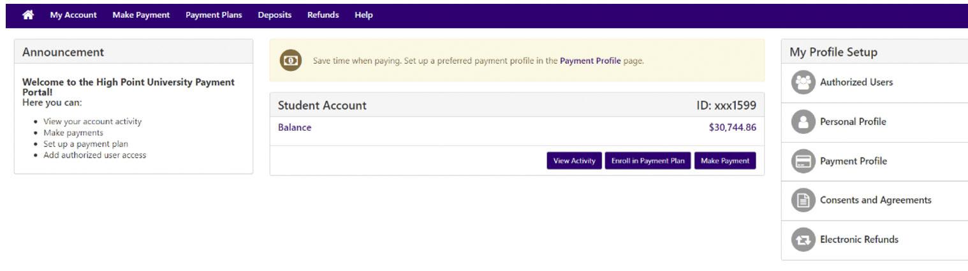Follow the Payment Profile link in the banner

[590, 61]
